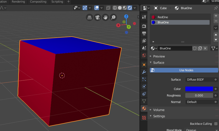This screenshot has width=219, height=131.
Task: Open the Rendering workspace tab
Action: 18,2
